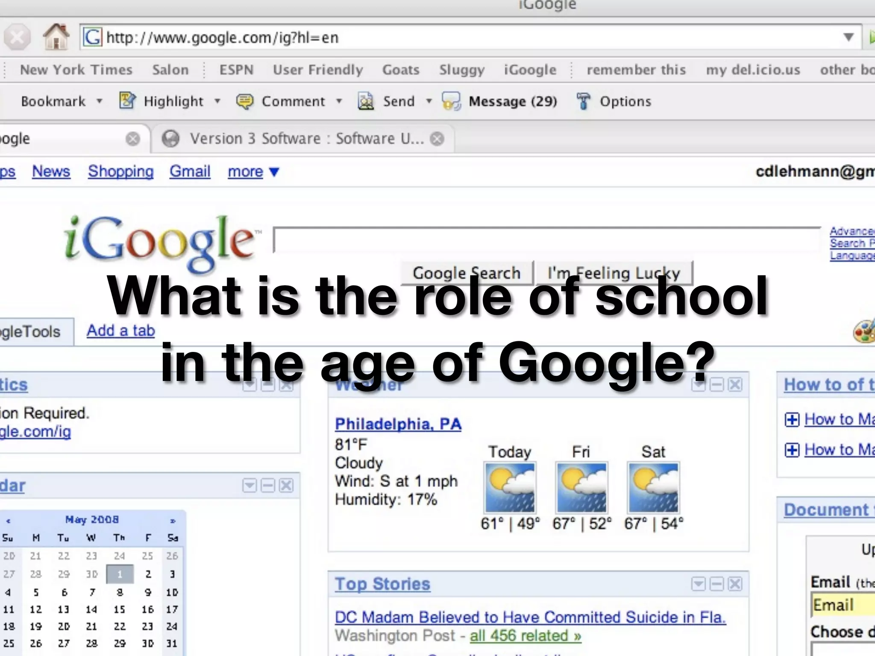Open the User Friendly bookmark

tap(318, 70)
